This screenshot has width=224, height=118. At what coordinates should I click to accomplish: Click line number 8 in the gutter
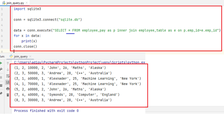[2, 47]
